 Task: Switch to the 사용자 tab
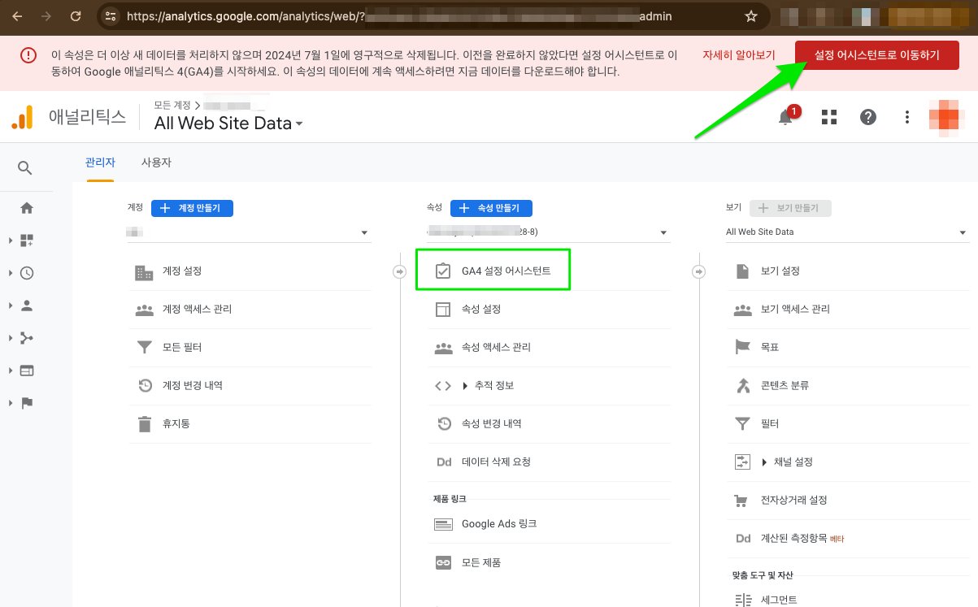156,163
